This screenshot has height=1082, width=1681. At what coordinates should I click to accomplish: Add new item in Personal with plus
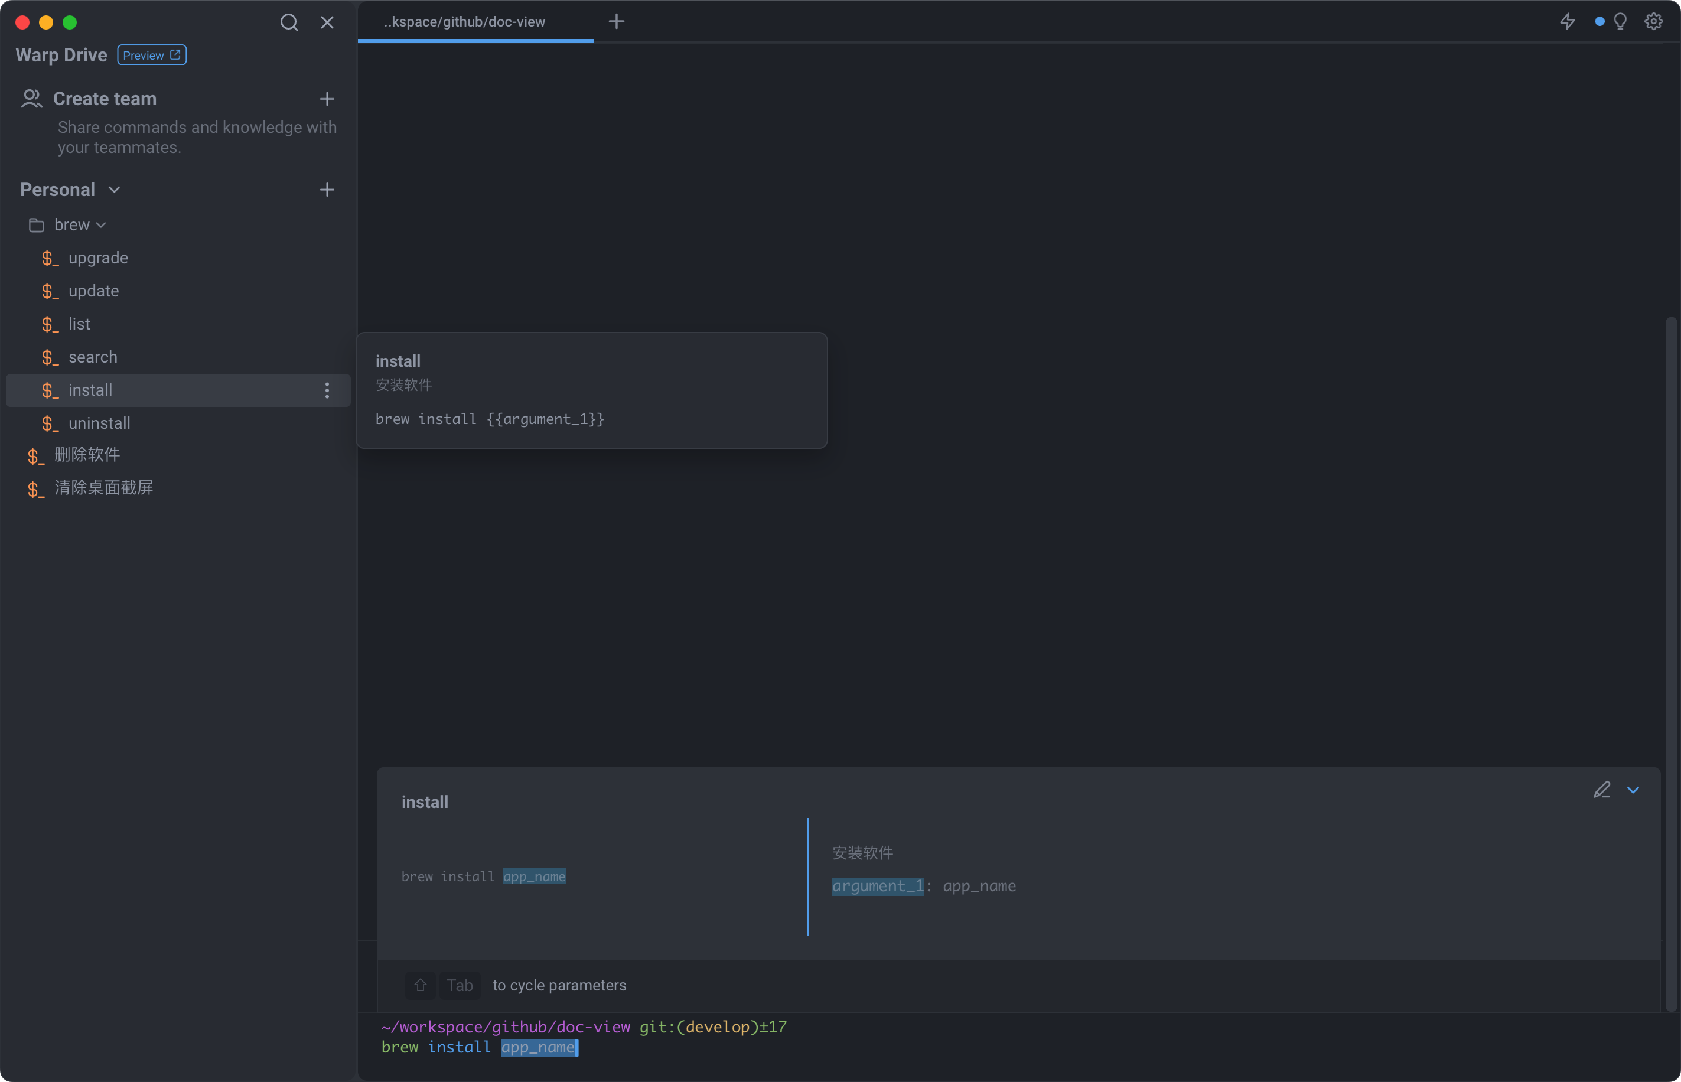[x=327, y=190]
